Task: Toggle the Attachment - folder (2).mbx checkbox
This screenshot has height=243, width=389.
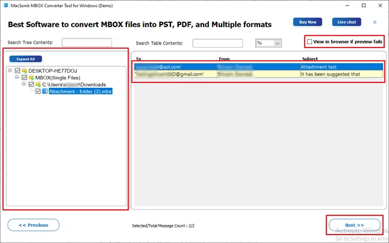Action: coord(38,91)
